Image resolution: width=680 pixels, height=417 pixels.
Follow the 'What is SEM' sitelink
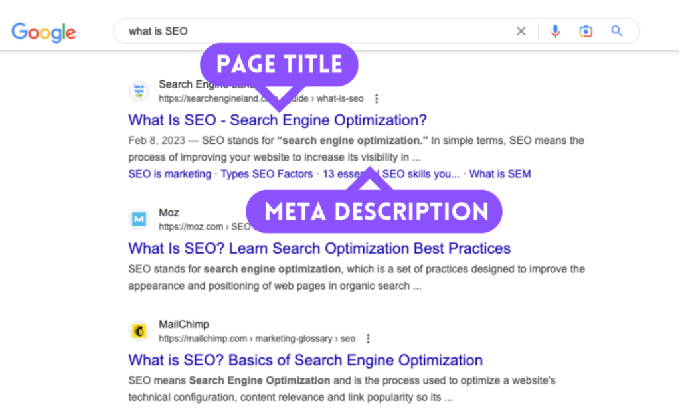[x=500, y=174]
